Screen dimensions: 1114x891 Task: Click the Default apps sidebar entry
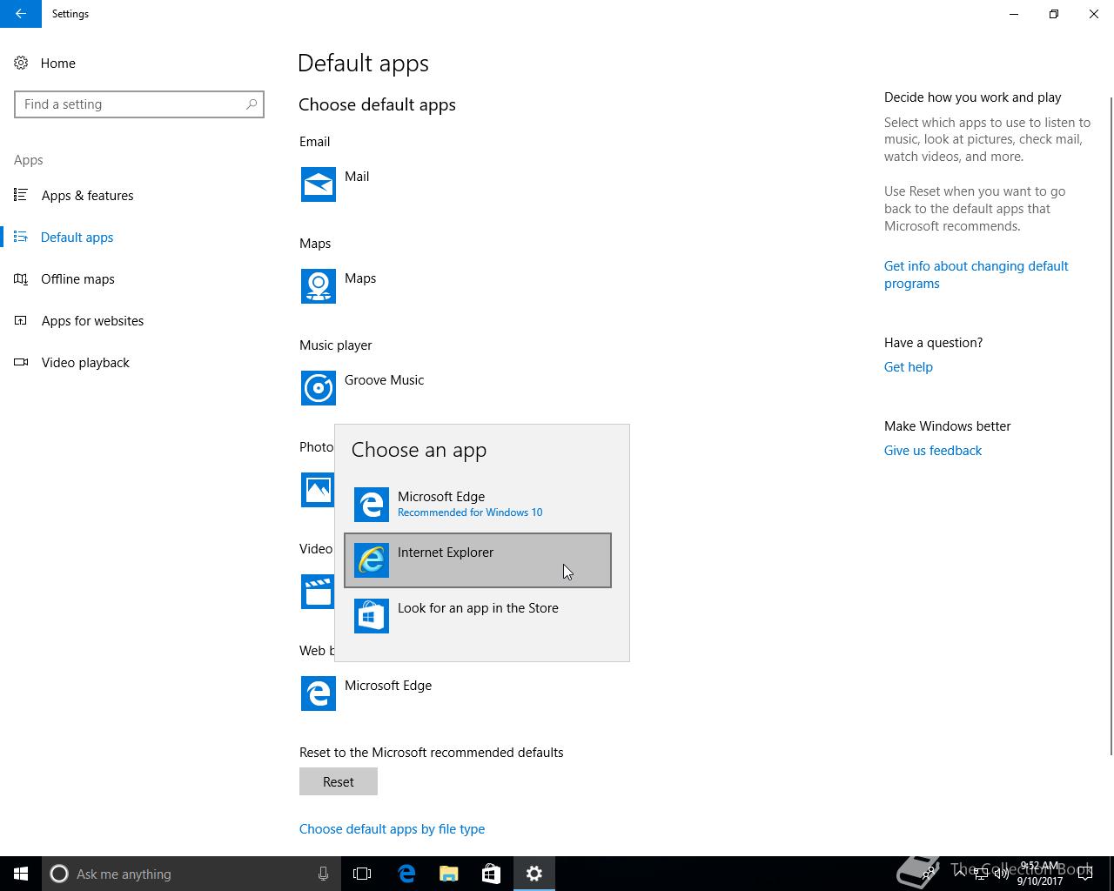(x=139, y=238)
